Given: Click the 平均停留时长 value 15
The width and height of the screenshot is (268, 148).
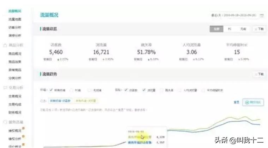Looking at the screenshot, I should (237, 52).
